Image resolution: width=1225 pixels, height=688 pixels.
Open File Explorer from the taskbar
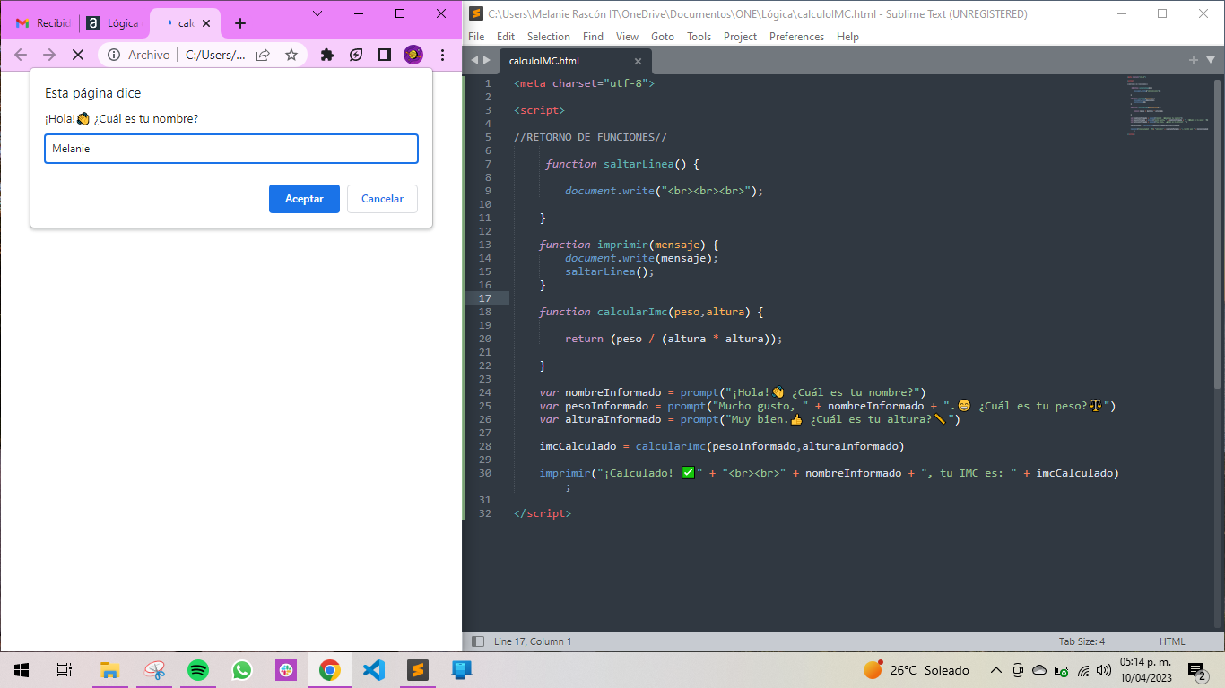[x=109, y=669]
